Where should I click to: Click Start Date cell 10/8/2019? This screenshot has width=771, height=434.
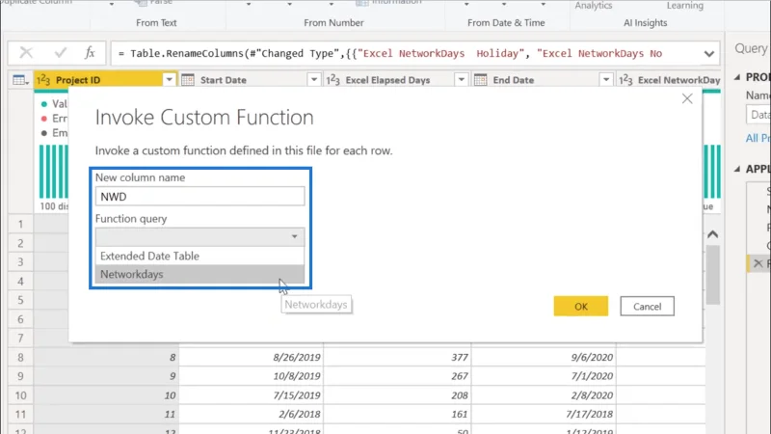pyautogui.click(x=252, y=376)
